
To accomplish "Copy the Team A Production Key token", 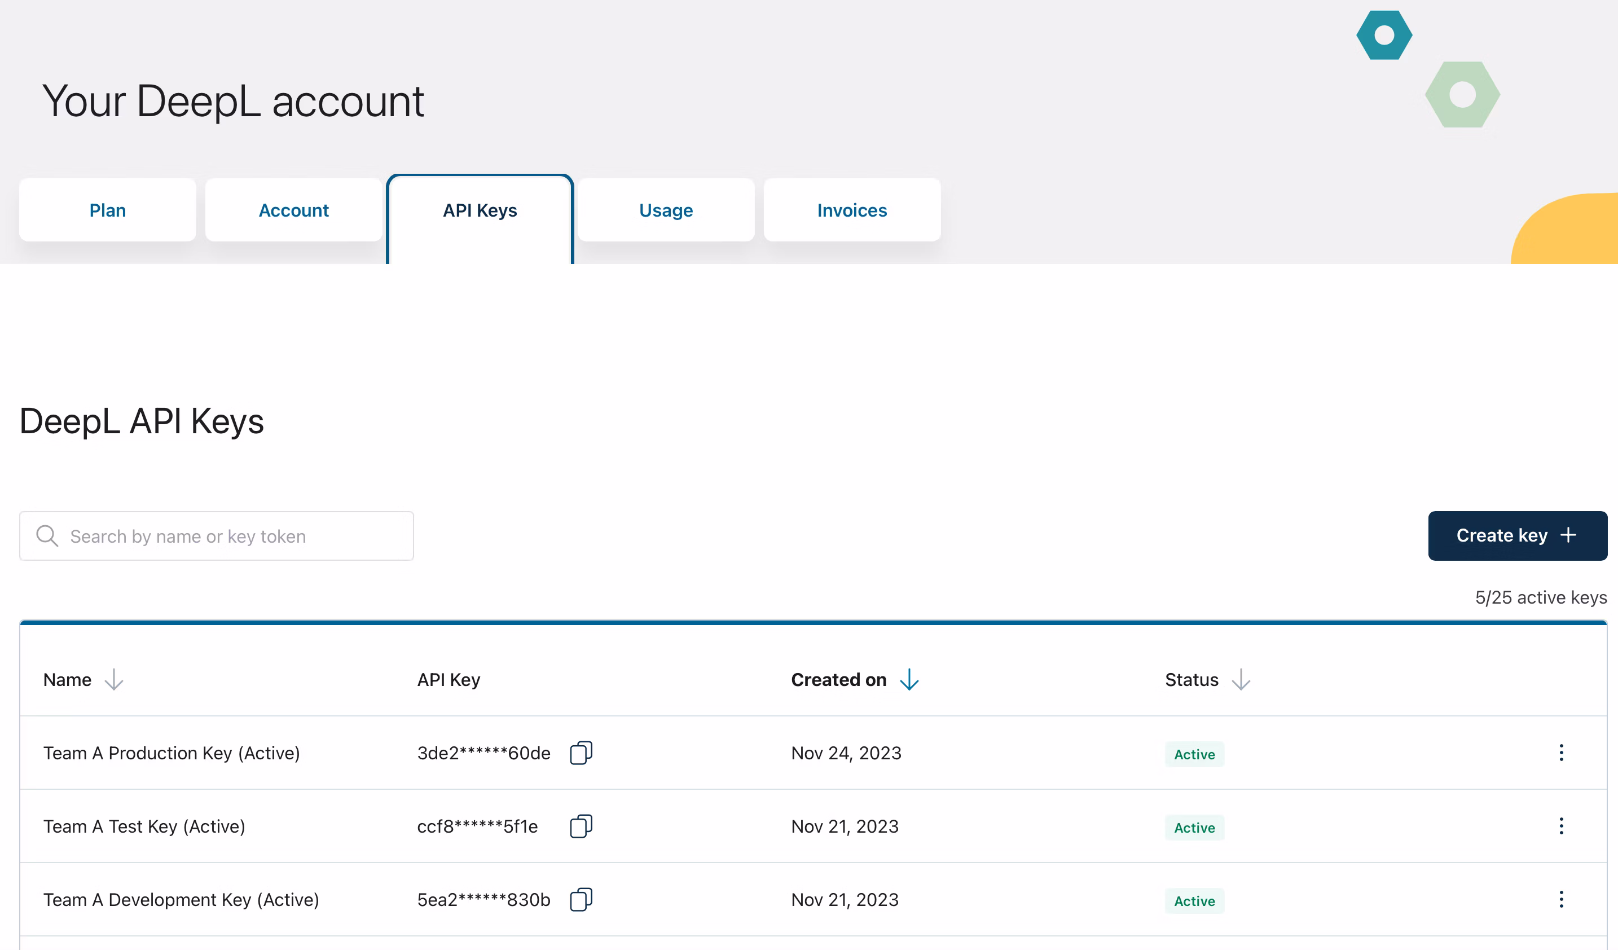I will [581, 753].
